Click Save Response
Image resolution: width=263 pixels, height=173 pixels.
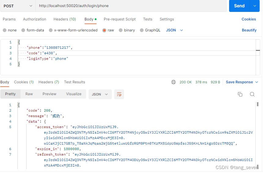pos(239,82)
